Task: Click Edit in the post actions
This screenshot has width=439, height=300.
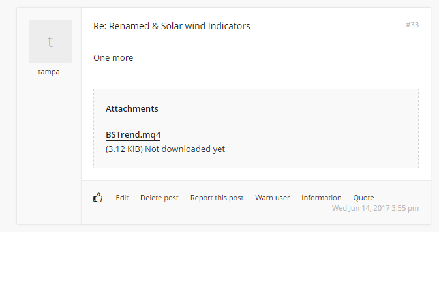Action: [x=122, y=198]
